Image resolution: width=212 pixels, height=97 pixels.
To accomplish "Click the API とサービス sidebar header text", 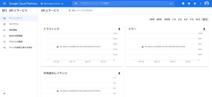I will tap(18, 11).
